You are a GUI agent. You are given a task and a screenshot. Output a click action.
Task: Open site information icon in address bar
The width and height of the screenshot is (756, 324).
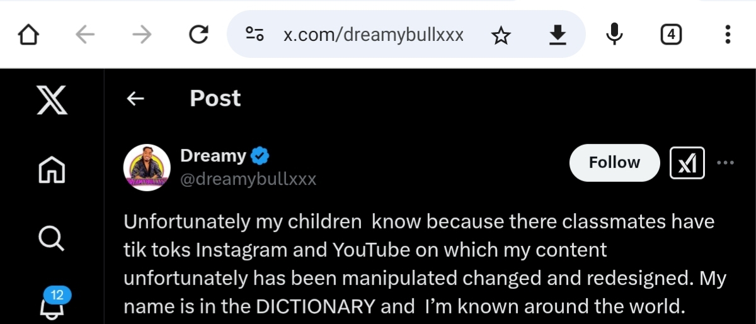pos(255,35)
